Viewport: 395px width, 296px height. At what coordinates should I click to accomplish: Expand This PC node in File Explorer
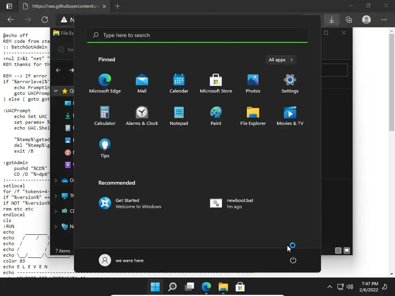[x=56, y=196]
